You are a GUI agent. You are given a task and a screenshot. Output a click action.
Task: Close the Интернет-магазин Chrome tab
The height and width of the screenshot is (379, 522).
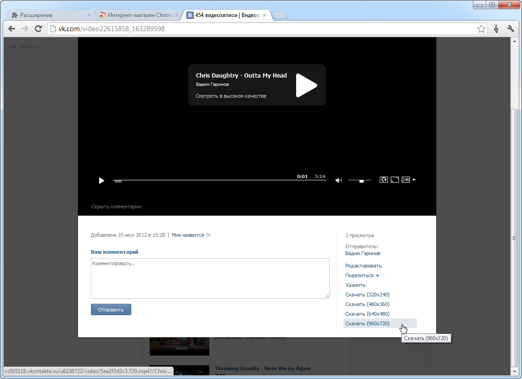177,15
